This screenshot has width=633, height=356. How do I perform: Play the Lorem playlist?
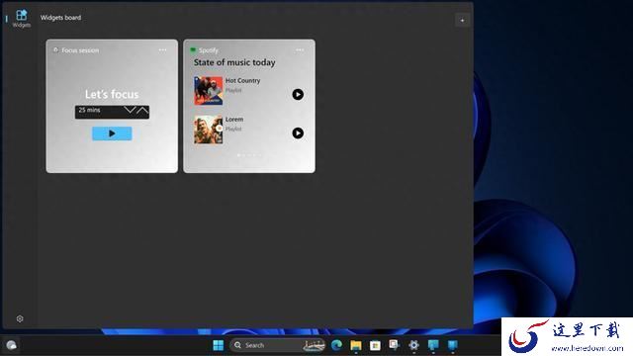pyautogui.click(x=298, y=133)
